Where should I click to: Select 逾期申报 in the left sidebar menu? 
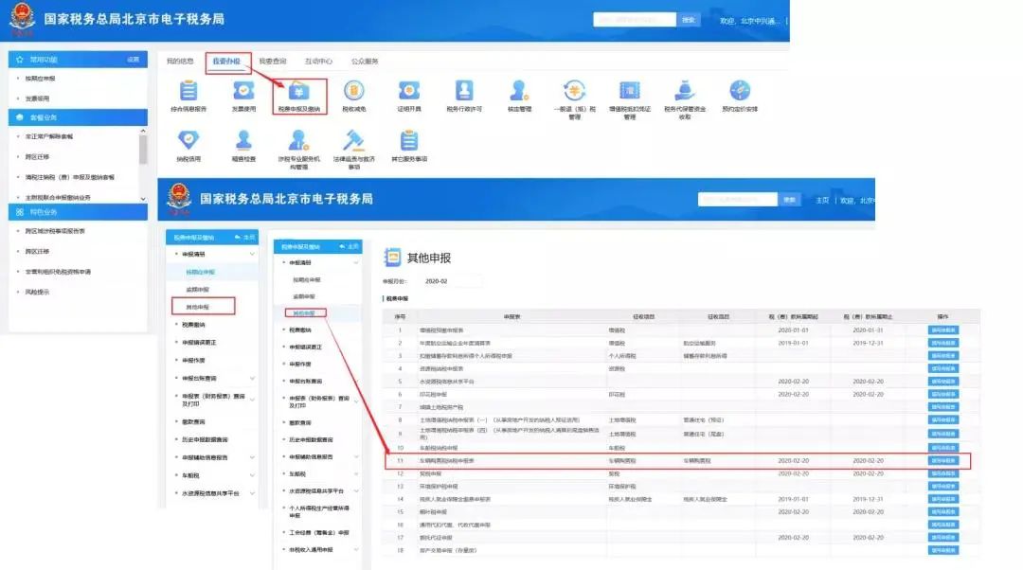198,290
